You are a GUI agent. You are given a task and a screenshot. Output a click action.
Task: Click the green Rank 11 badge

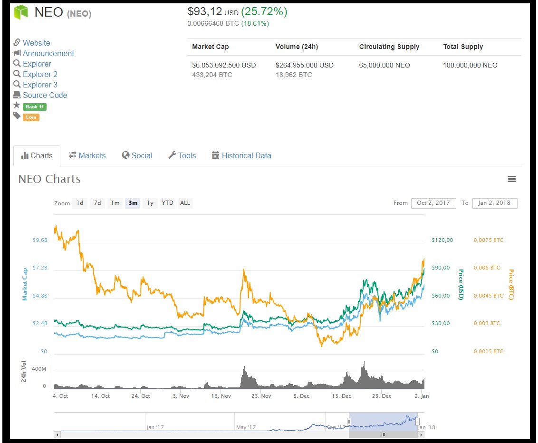tap(35, 107)
